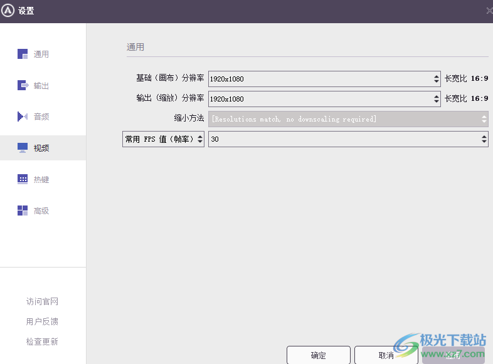
Task: Open the 常用 FPS 值 type selector
Action: (163, 139)
